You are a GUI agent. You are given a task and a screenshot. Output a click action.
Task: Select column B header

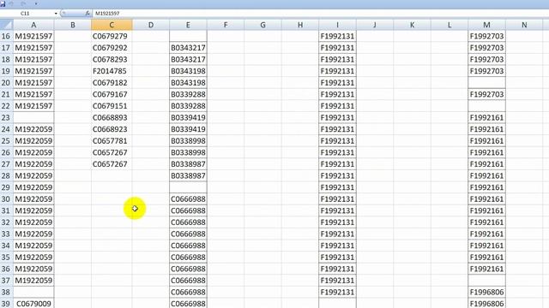[x=73, y=25]
